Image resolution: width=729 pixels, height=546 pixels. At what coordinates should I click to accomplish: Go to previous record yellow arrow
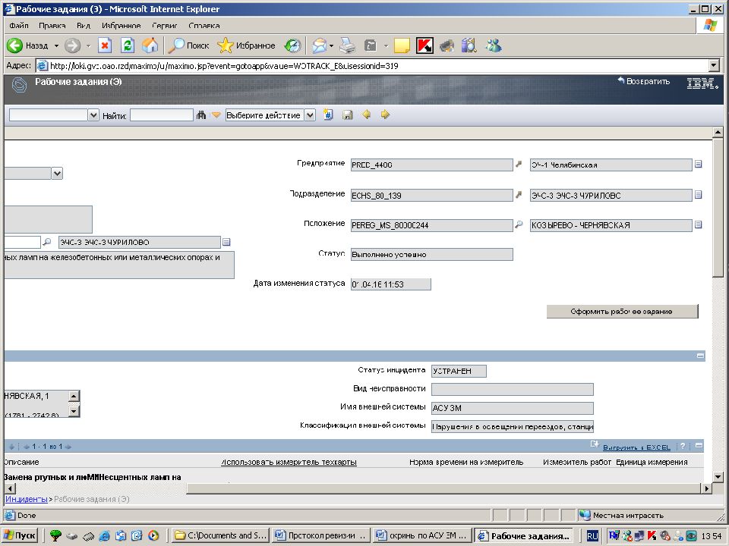(x=366, y=115)
